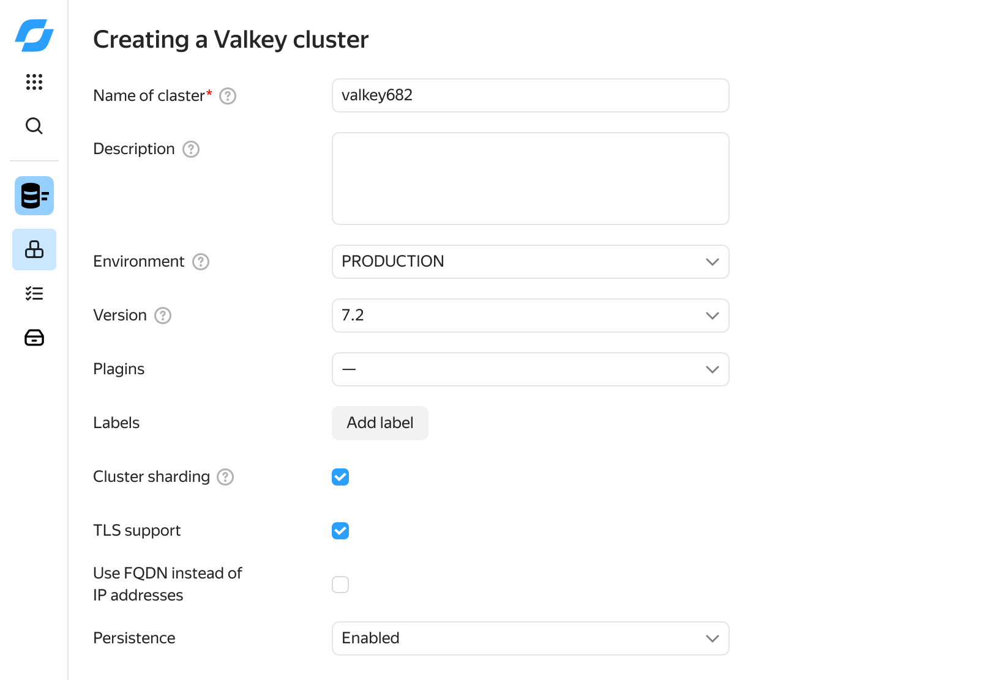Screen dimensions: 999x680
Task: Uncheck the TLS support checkbox
Action: pyautogui.click(x=340, y=531)
